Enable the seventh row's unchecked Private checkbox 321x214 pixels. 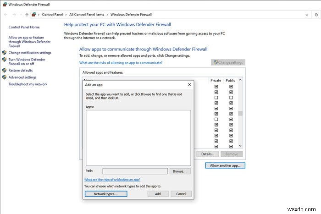216,119
